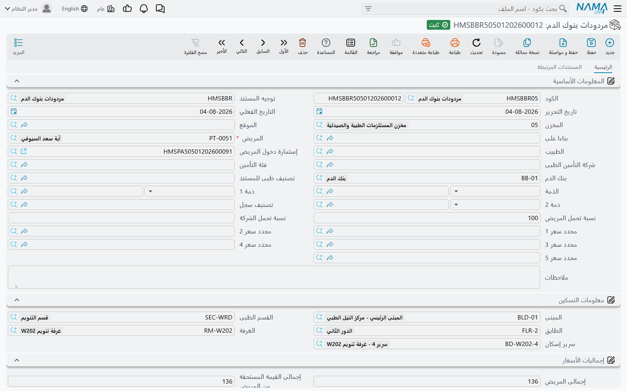
Task: Click the نسخة مماثلة (Duplicate) icon
Action: point(527,43)
